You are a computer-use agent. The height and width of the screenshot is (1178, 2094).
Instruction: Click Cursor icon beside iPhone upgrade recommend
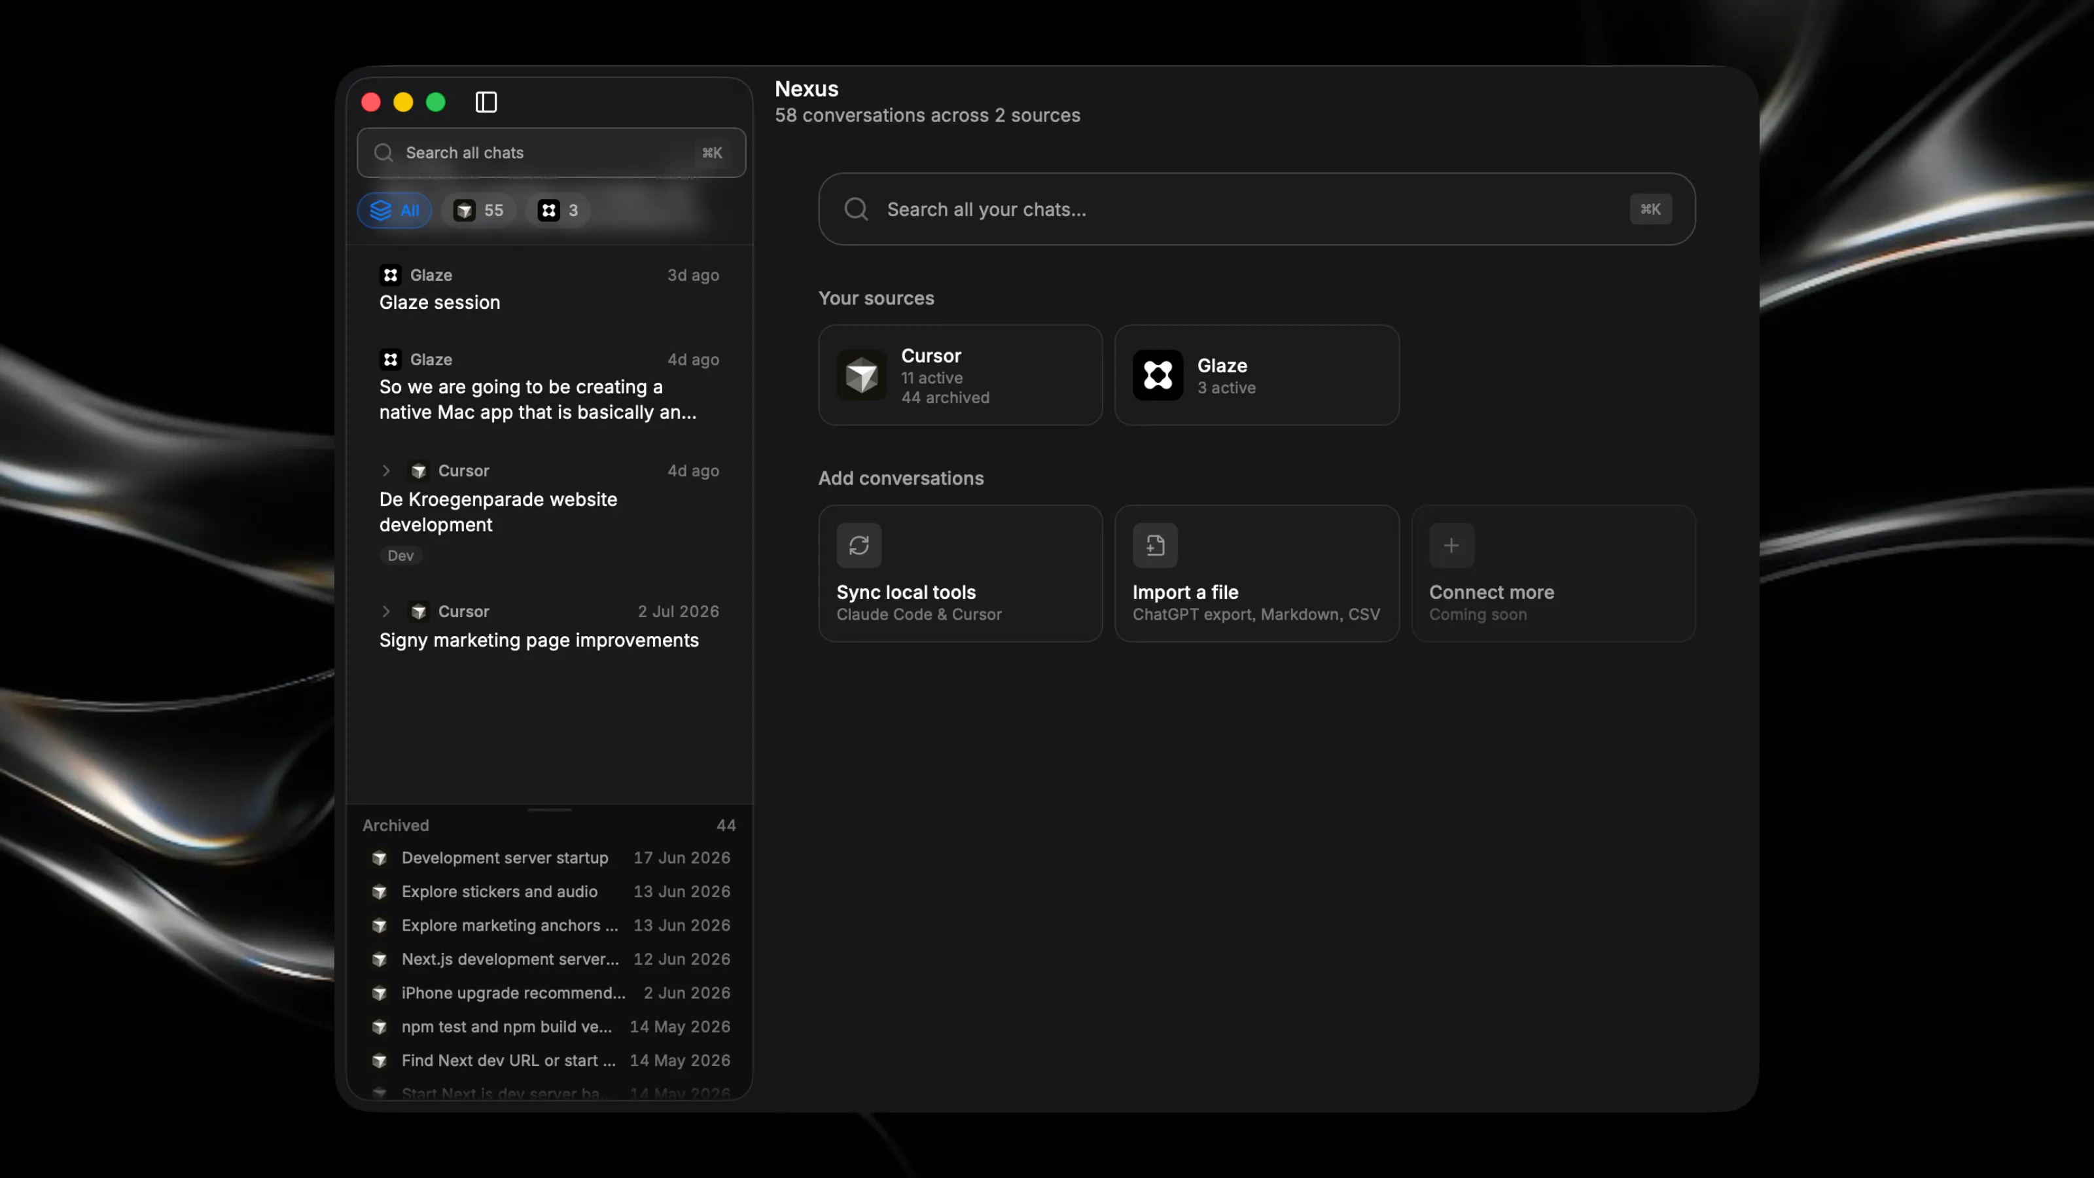pyautogui.click(x=380, y=993)
